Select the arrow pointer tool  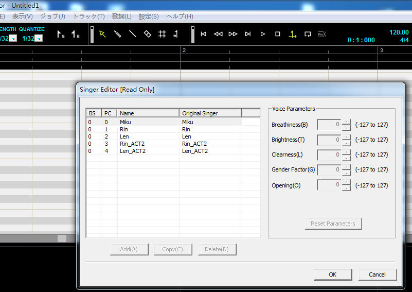(x=102, y=34)
